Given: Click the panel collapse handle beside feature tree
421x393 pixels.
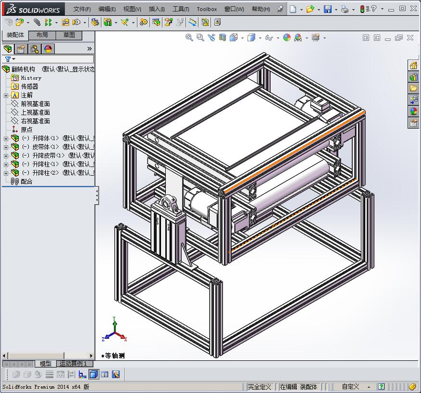Looking at the screenshot, I should 97,196.
